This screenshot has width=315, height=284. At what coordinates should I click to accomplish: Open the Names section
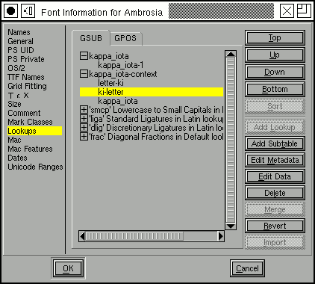coord(19,32)
